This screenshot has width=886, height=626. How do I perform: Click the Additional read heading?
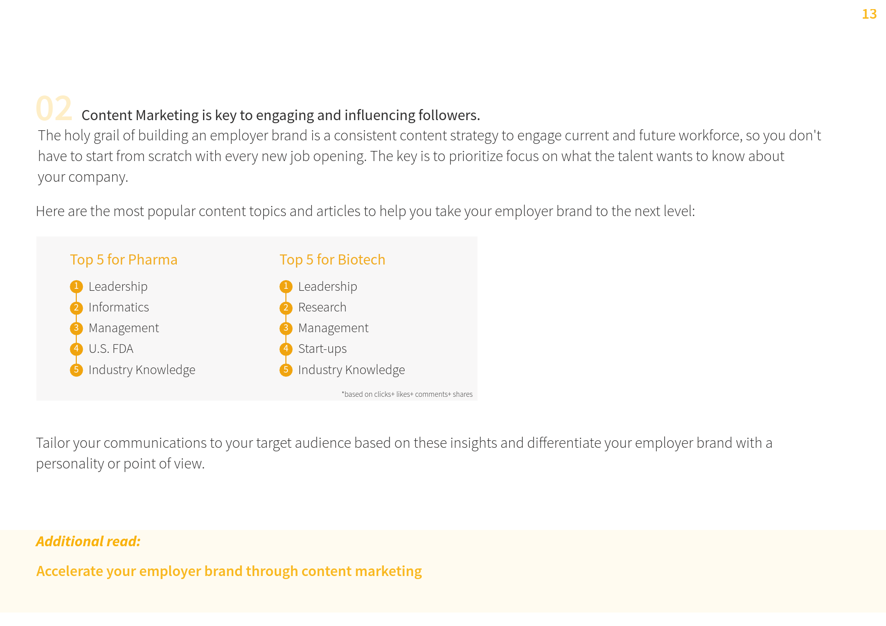(88, 541)
